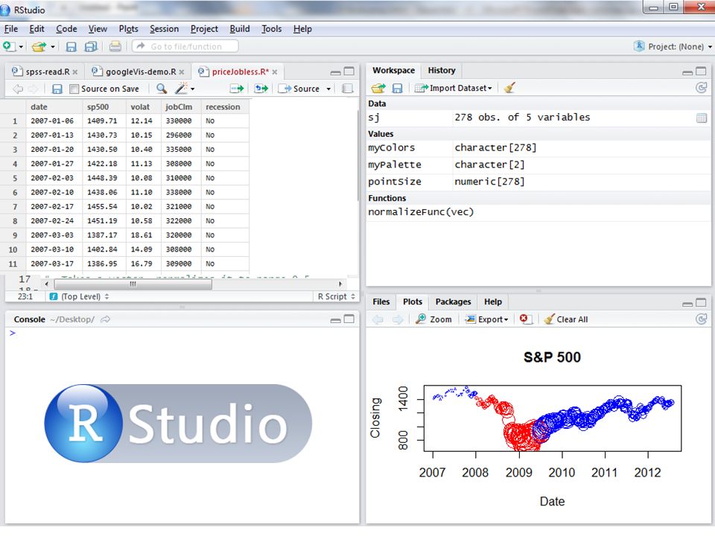
Task: Expand the Code Tools wand dropdown arrow
Action: [193, 89]
